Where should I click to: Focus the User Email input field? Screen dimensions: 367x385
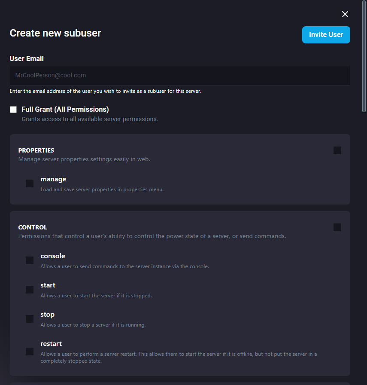click(180, 76)
